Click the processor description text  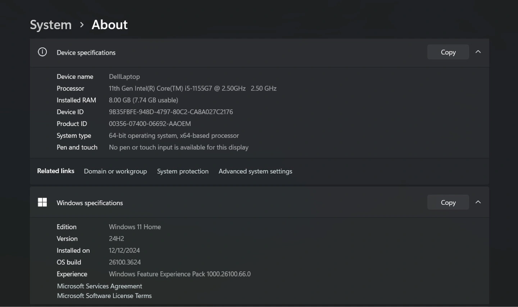pyautogui.click(x=192, y=89)
